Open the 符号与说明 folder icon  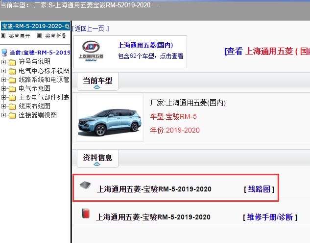(12, 62)
